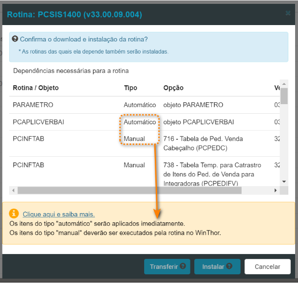Click the table's vertical scrollbar down arrow
The height and width of the screenshot is (283, 298).
(x=284, y=181)
